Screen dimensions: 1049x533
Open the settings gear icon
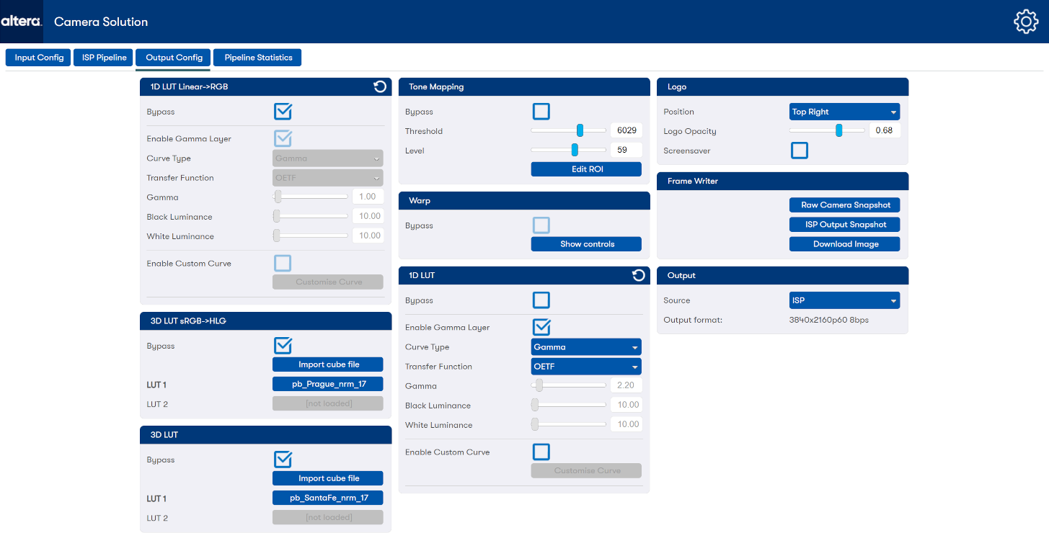point(1025,22)
